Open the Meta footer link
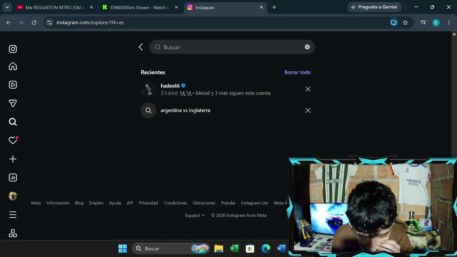Viewport: 457px width, 257px height. (x=36, y=203)
